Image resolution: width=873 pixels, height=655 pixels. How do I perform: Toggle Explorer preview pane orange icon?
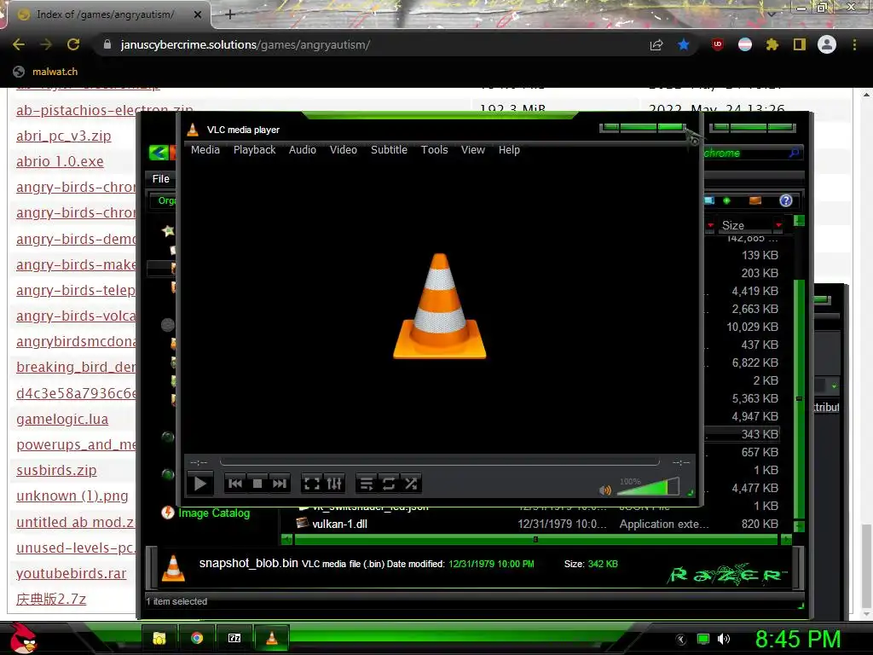tap(755, 200)
